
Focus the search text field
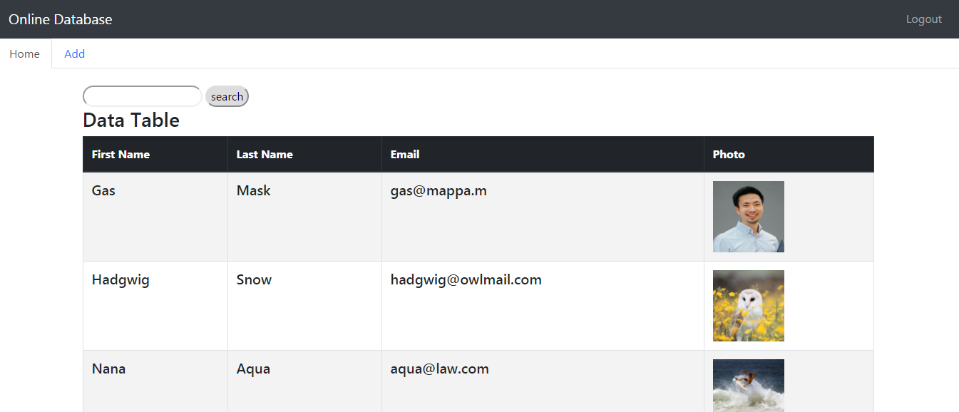tap(143, 96)
